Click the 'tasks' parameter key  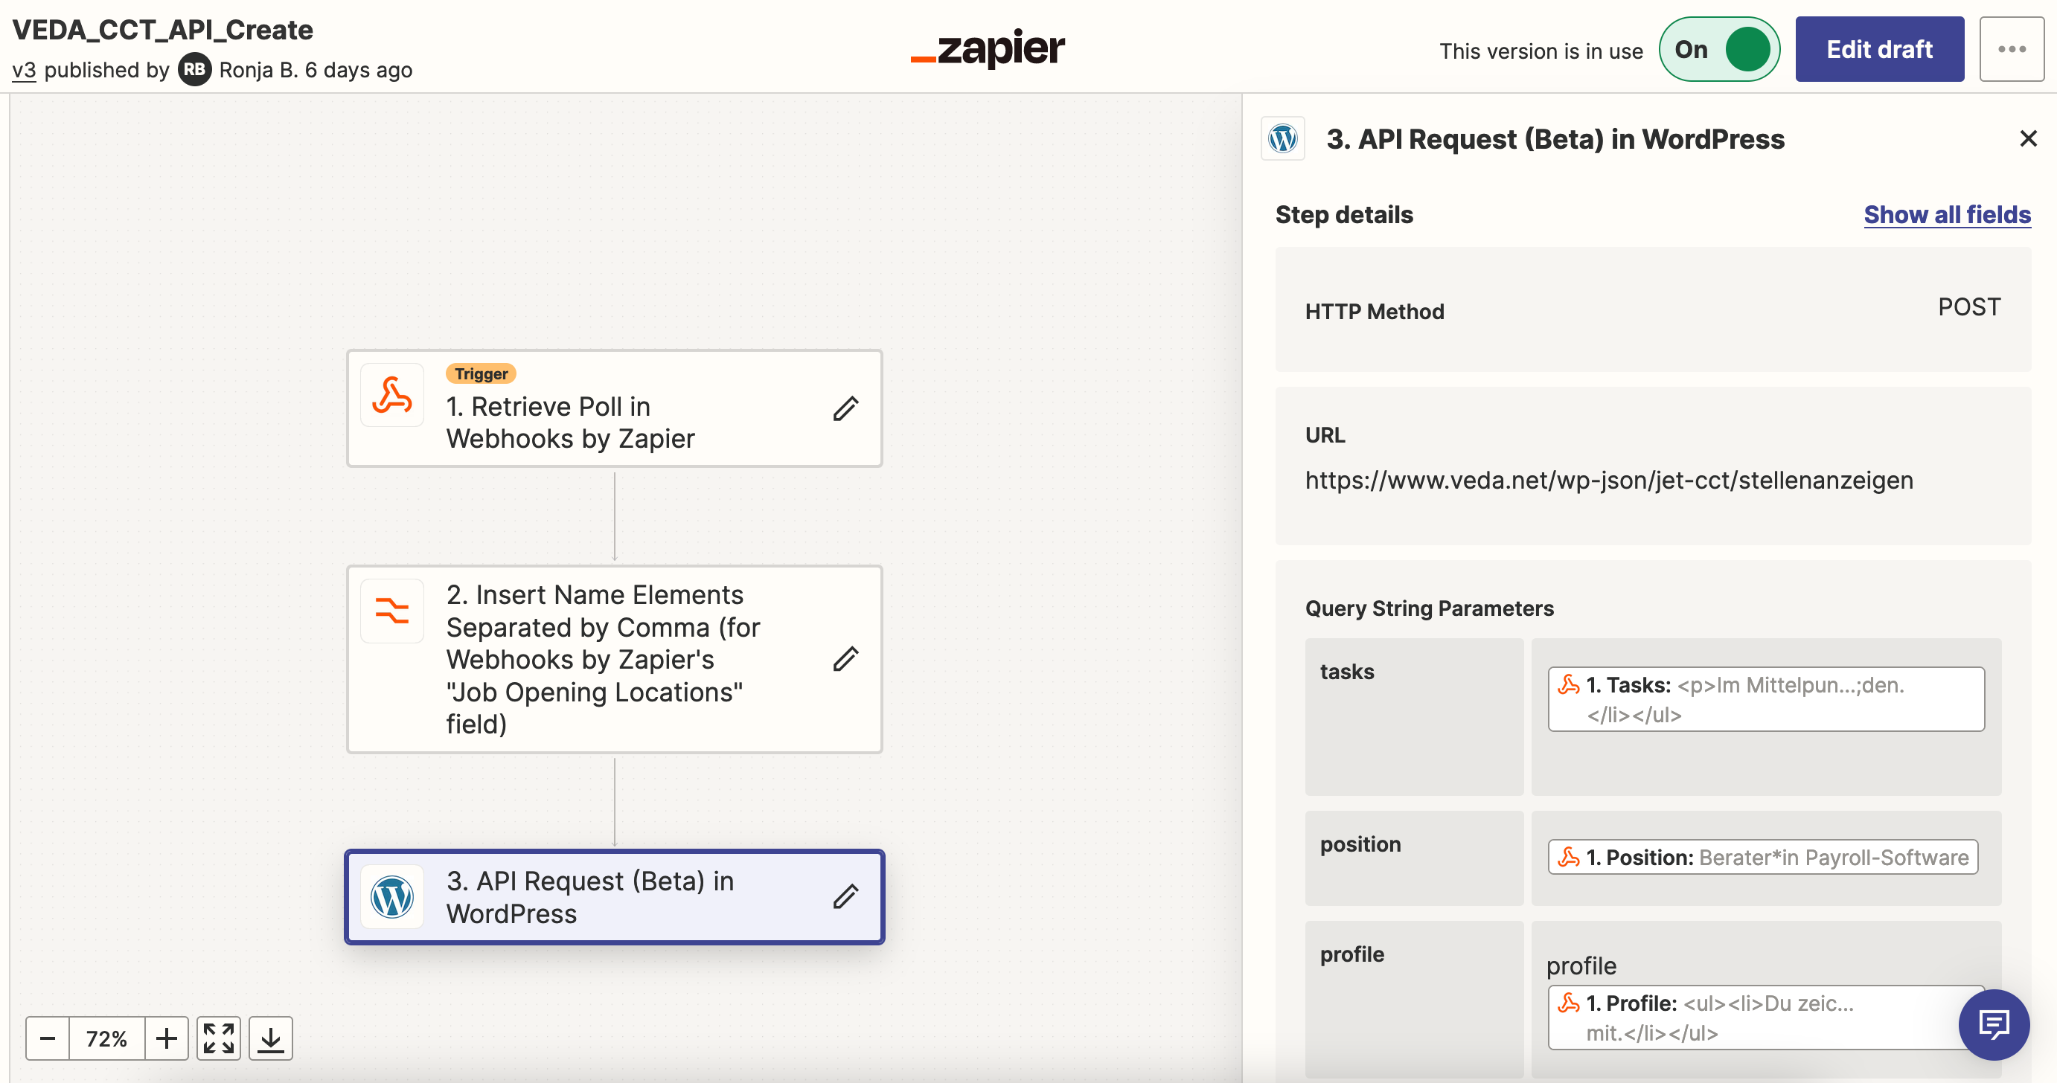[x=1347, y=672]
